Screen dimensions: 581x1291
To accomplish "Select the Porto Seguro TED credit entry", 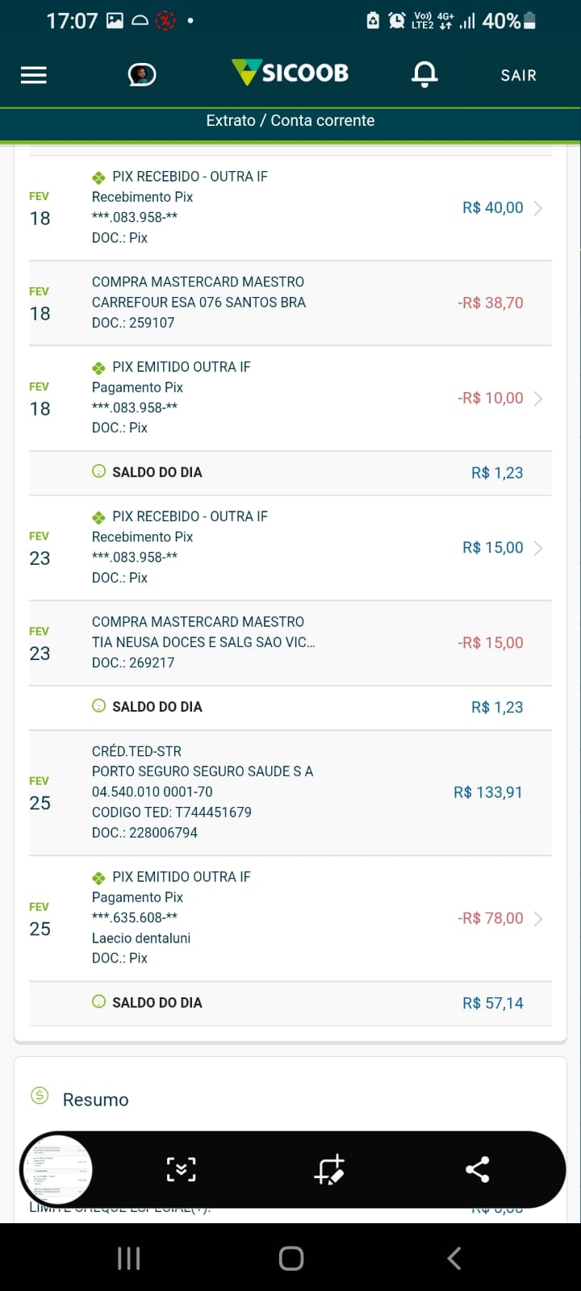I will pyautogui.click(x=290, y=792).
